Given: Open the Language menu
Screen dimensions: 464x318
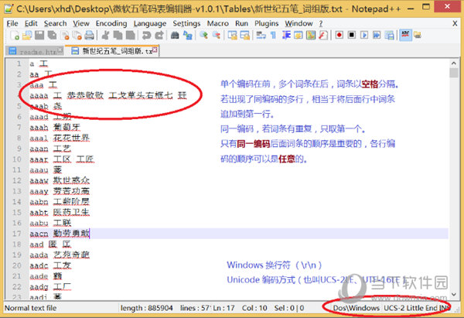Looking at the screenshot, I should point(150,23).
